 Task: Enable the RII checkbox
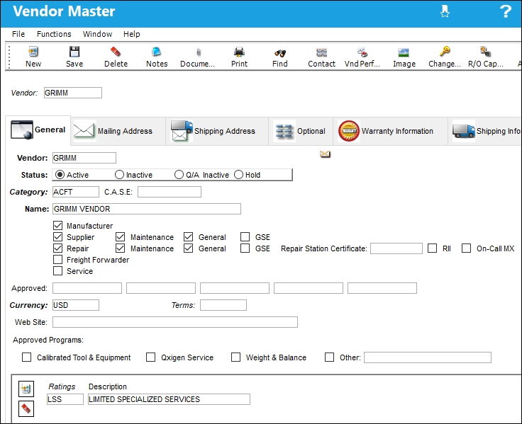pos(432,248)
